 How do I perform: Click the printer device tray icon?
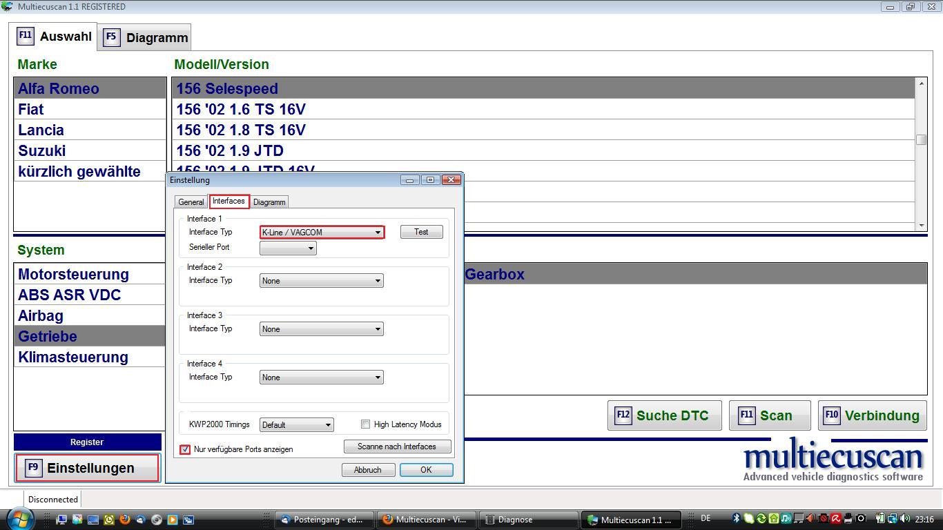tap(848, 519)
